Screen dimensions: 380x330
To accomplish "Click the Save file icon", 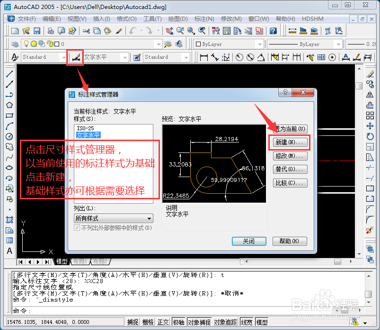I will (x=37, y=31).
